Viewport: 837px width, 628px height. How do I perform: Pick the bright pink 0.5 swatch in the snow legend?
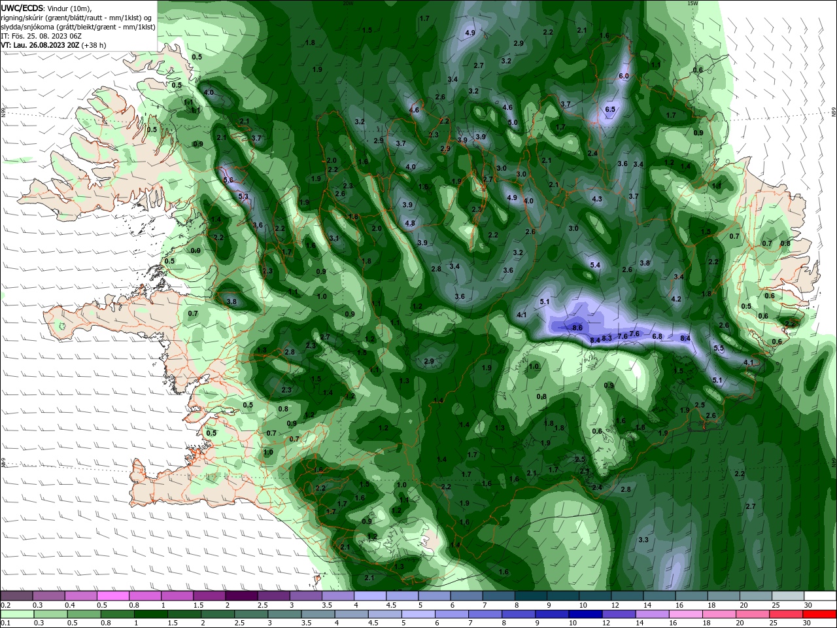click(x=112, y=596)
